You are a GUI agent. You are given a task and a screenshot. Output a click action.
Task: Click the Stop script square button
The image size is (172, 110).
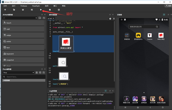[x=50, y=10]
